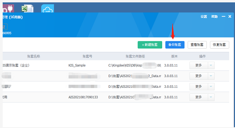
Task: Click the blue 备份账套 button
Action: 175,45
